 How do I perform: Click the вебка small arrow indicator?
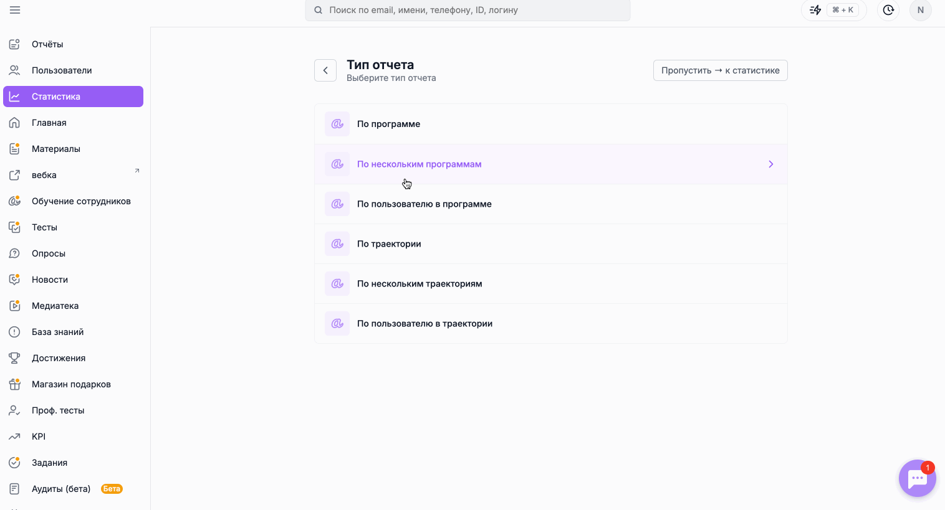(137, 171)
